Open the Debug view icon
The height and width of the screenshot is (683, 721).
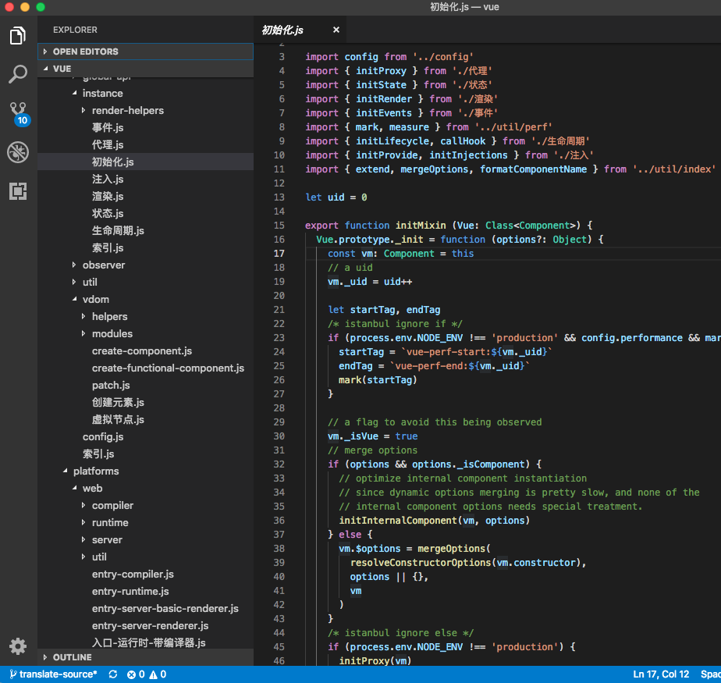(x=18, y=152)
